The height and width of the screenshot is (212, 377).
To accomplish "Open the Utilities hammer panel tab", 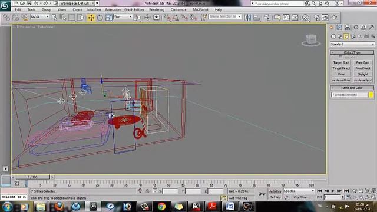I will 371,28.
